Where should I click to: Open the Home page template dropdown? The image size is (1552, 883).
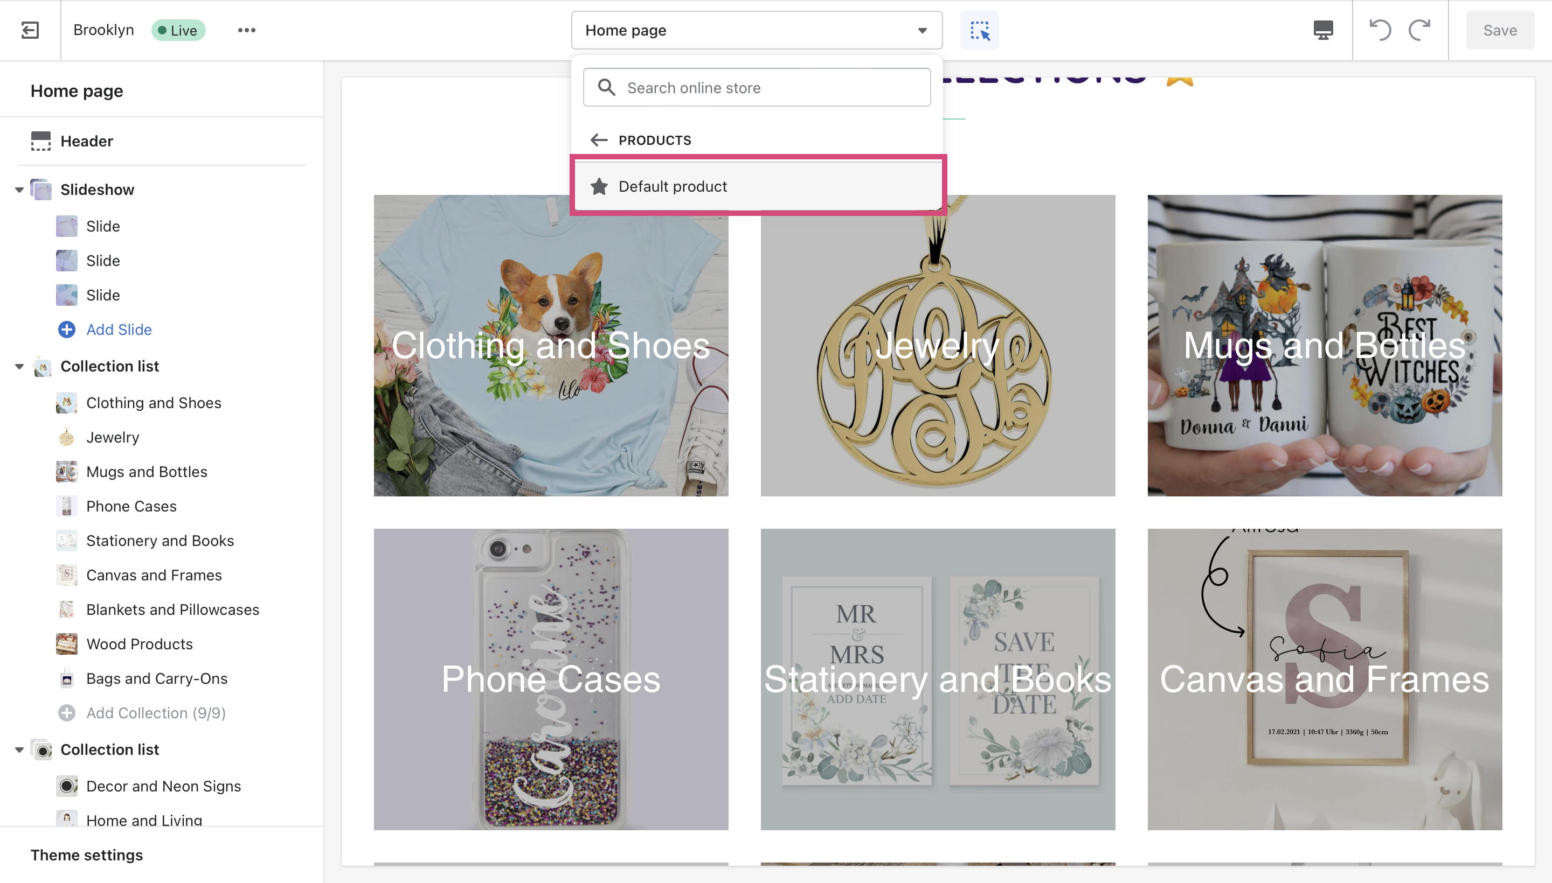[x=756, y=30]
